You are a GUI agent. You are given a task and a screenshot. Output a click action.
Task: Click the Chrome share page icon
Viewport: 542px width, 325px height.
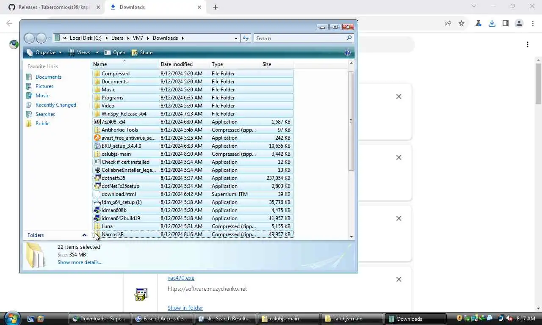(448, 24)
